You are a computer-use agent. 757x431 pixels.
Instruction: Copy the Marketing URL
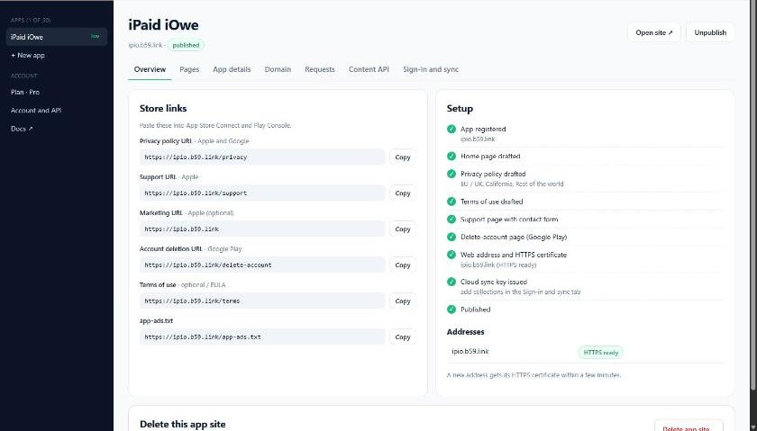coord(403,229)
